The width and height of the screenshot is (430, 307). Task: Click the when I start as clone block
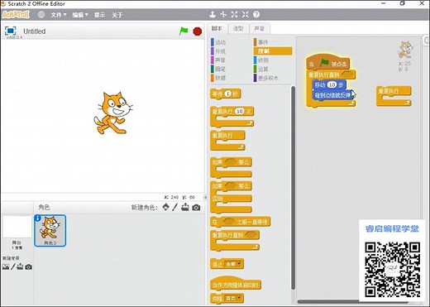point(236,284)
